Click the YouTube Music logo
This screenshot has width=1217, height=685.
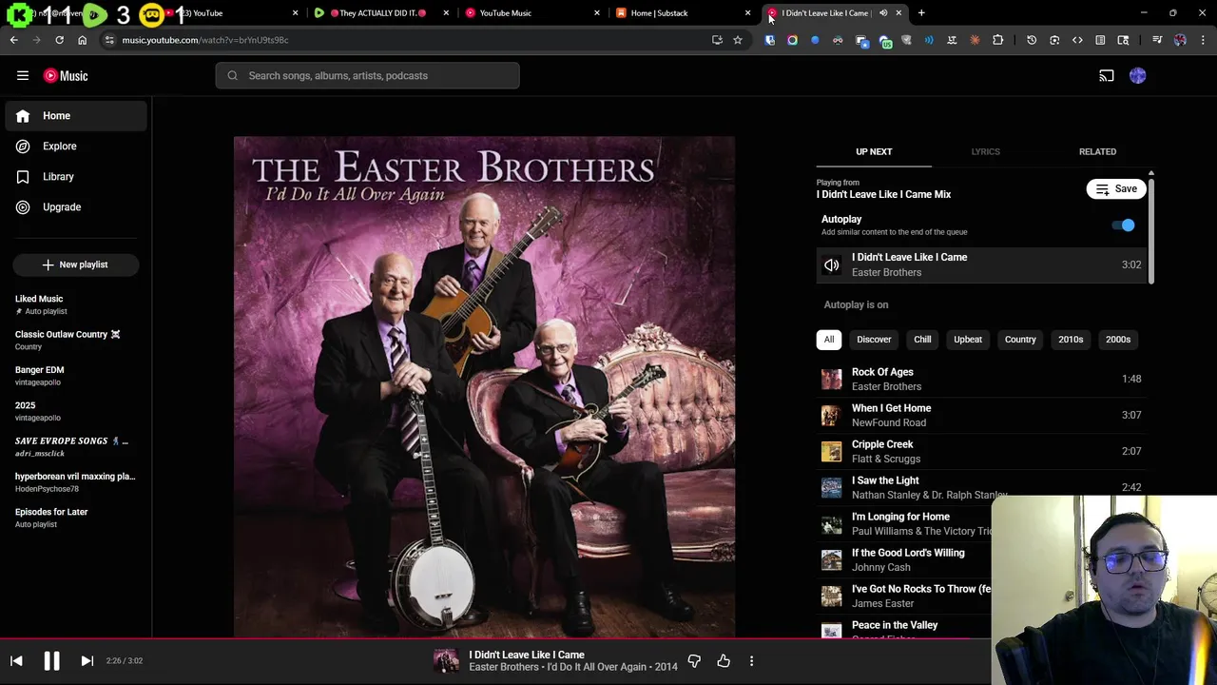pyautogui.click(x=66, y=75)
